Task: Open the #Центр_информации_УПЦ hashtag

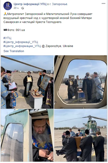Action: tap(22, 46)
